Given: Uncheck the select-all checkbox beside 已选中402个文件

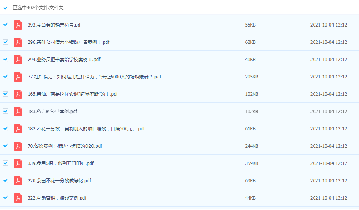Looking at the screenshot, I should (x=5, y=8).
